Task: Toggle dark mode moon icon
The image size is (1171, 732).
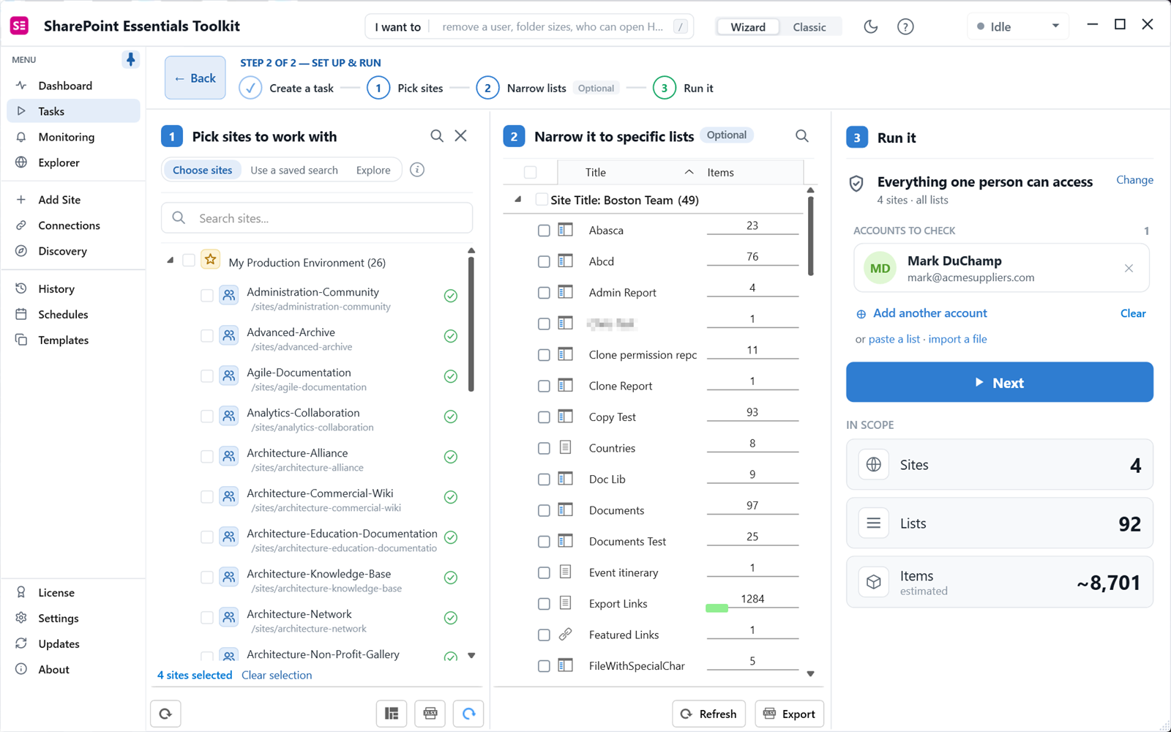Action: pos(870,27)
